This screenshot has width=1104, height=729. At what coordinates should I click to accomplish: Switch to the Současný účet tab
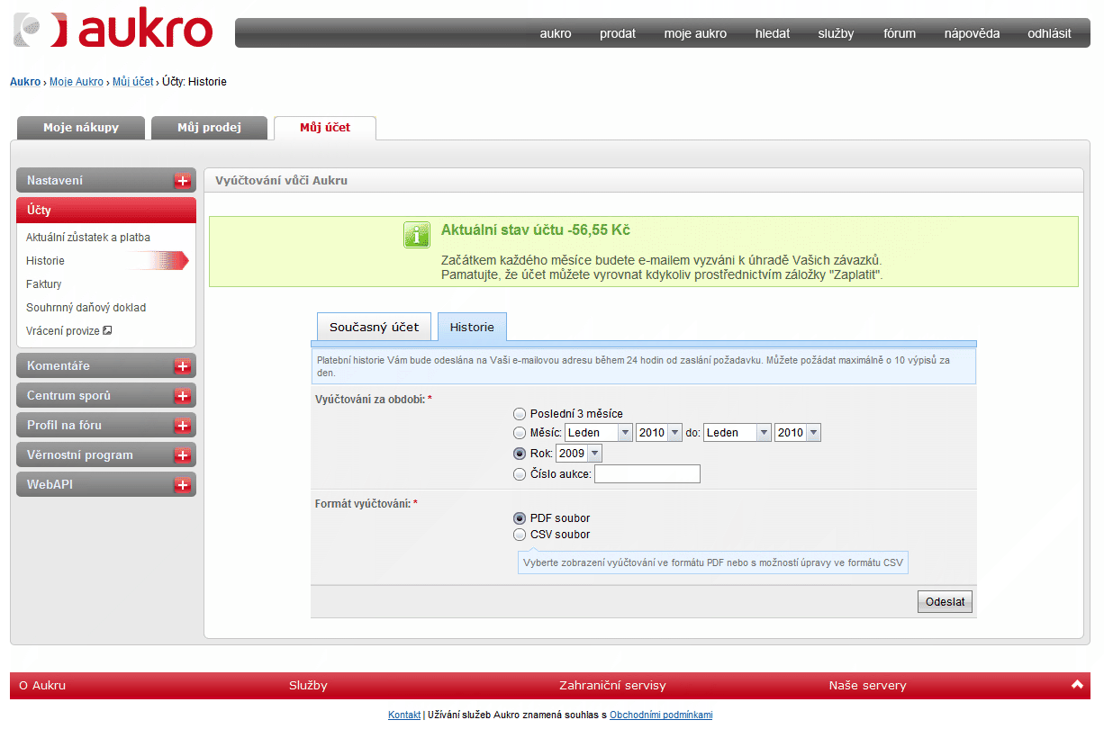pyautogui.click(x=375, y=327)
